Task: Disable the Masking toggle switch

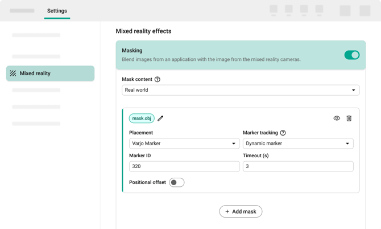Action: 351,55
